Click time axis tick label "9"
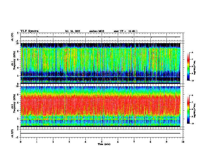Viewport: 206px width, 159px height. 166,142
